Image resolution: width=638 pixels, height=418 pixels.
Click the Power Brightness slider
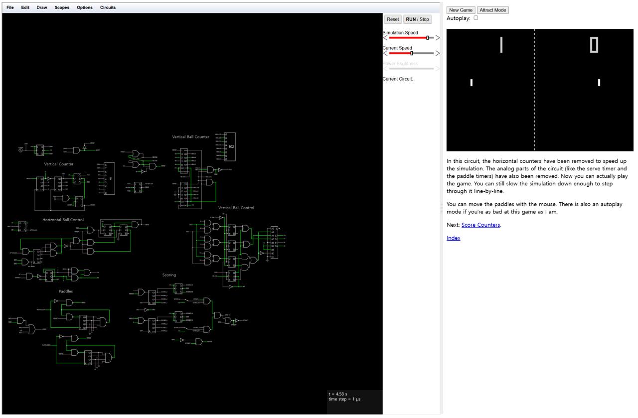tap(411, 68)
